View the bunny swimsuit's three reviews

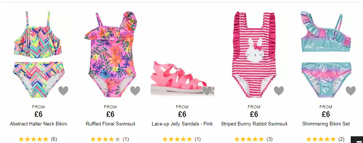coord(253,139)
